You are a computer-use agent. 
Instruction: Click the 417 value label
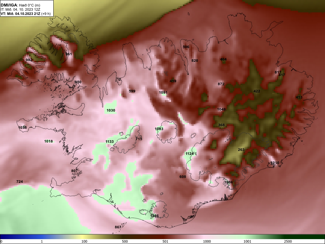282,75
